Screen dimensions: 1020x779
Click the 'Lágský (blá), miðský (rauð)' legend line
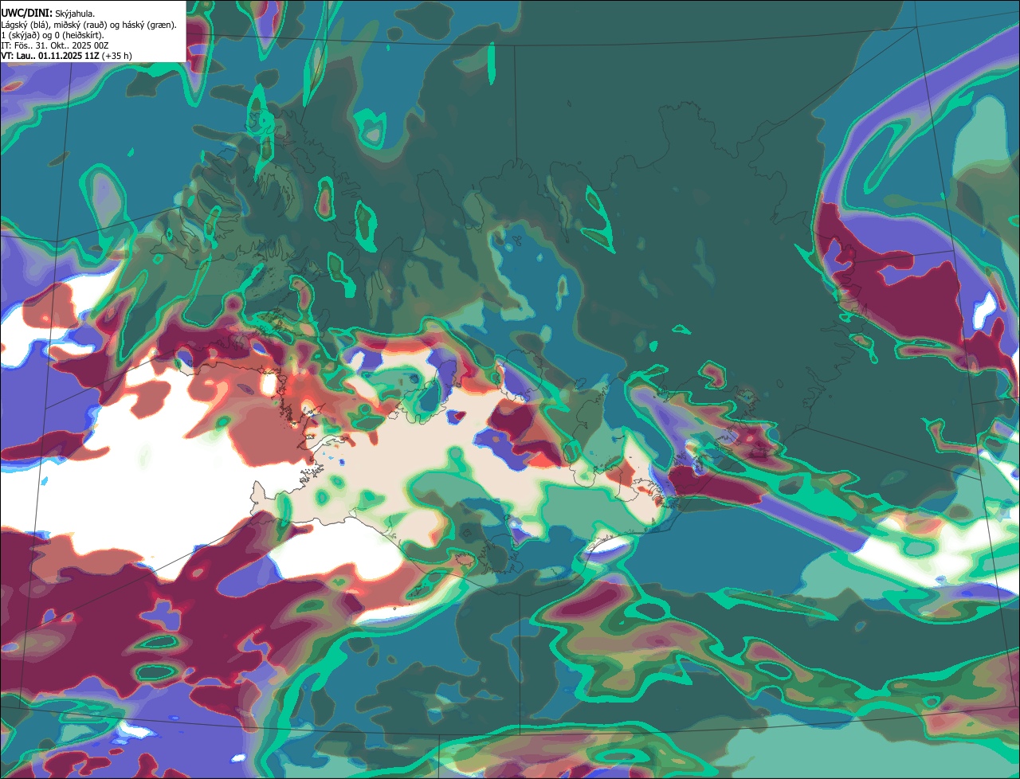click(x=89, y=25)
